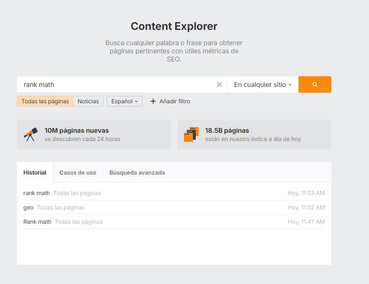Screen dimensions: 369x284
Task: Open the En cualquier sitio dropdown
Action: (x=262, y=84)
